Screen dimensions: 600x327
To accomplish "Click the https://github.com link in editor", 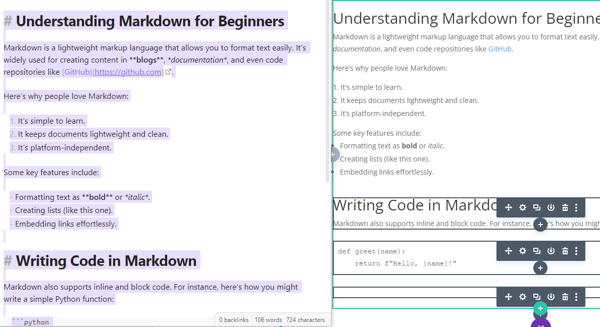I will (128, 72).
